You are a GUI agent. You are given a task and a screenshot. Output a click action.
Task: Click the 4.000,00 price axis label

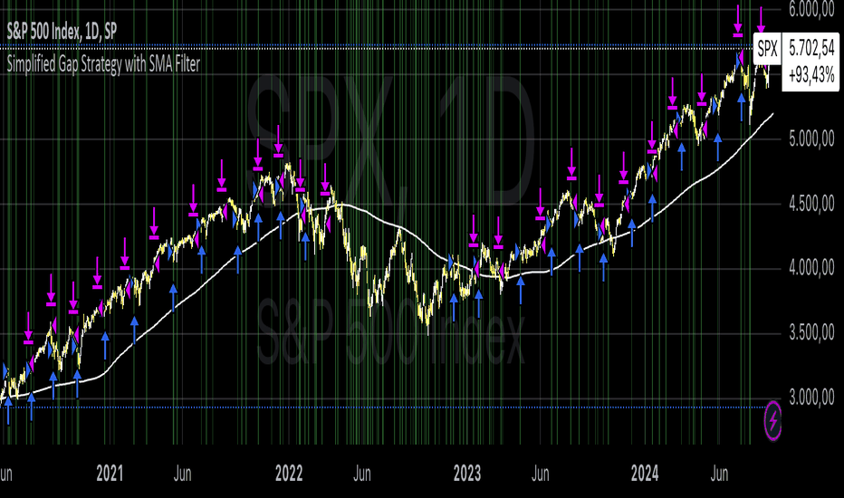pyautogui.click(x=811, y=268)
